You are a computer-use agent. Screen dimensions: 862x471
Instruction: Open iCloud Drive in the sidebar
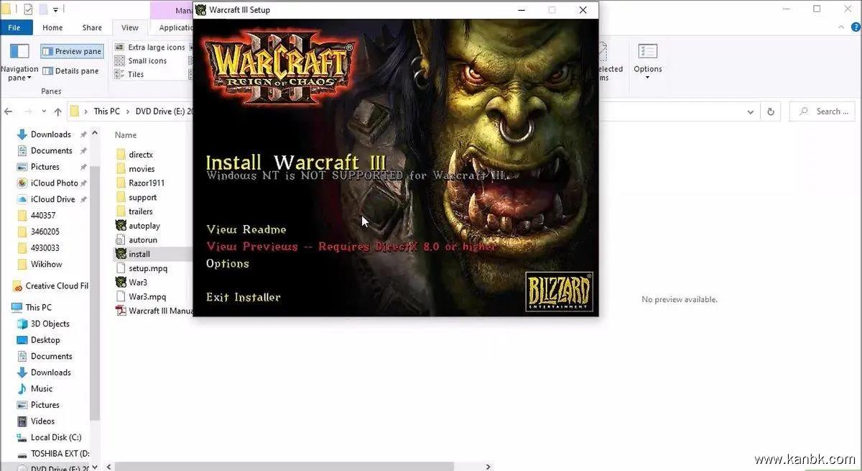click(x=52, y=199)
